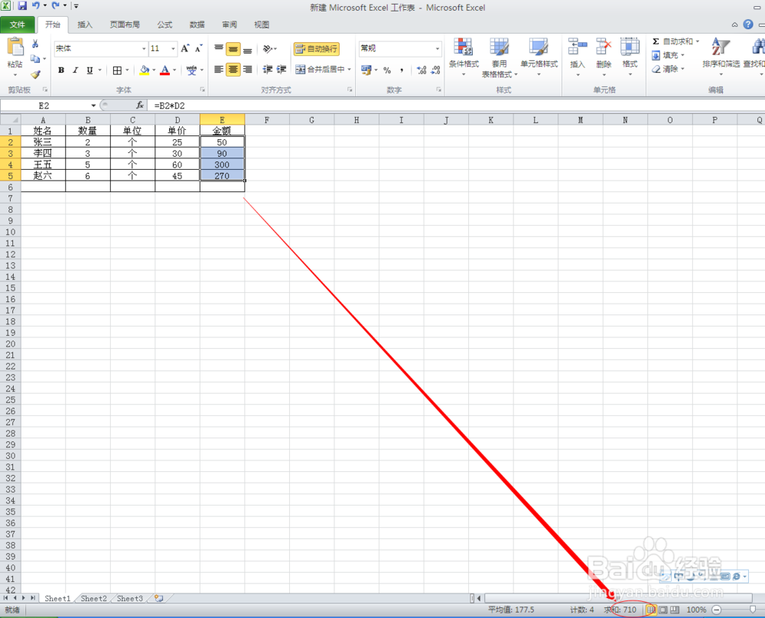Screen dimensions: 765x618
Task: Switch to Page Break Preview in status bar
Action: coord(675,610)
